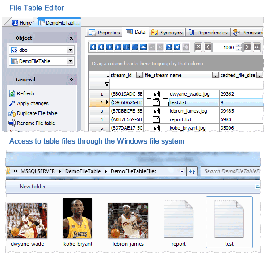
Task: Click the Insert record plus icon
Action: (126, 47)
